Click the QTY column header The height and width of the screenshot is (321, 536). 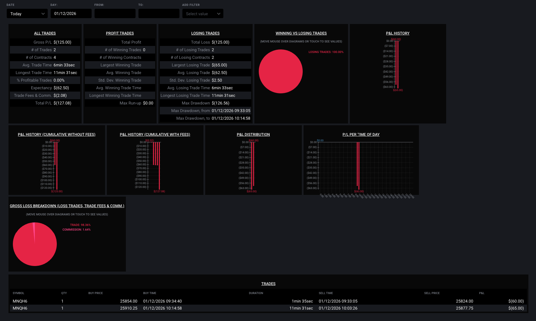coord(64,293)
